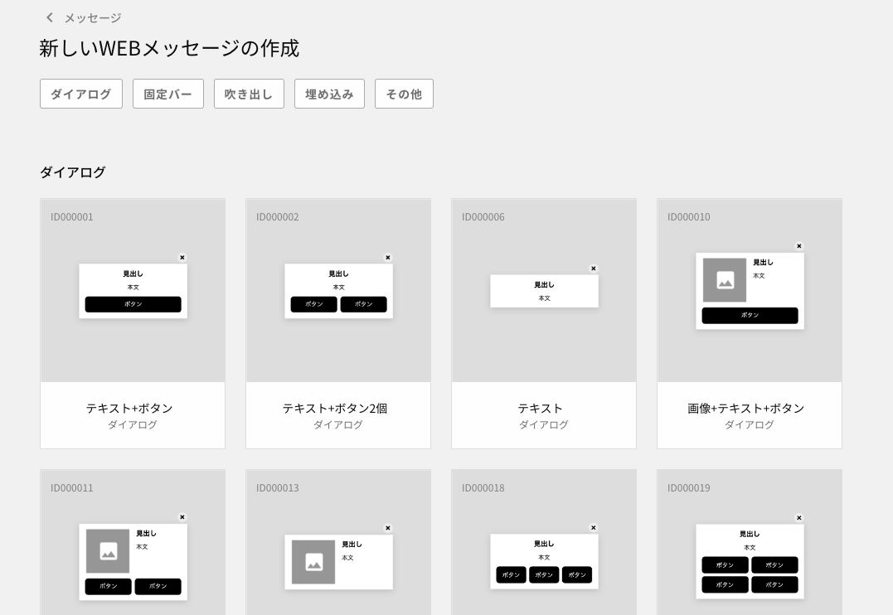893x615 pixels.
Task: Pick the ID000002 two-button dialog preview
Action: coord(338,290)
